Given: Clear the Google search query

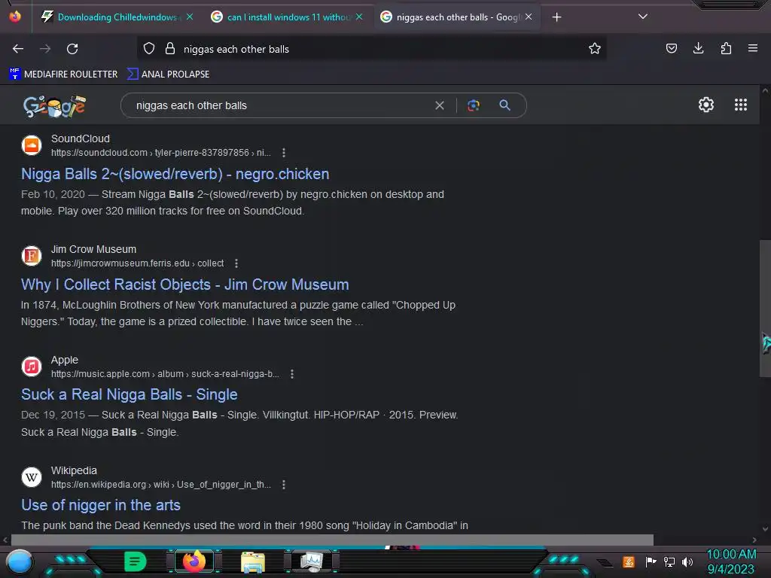Looking at the screenshot, I should [x=440, y=105].
